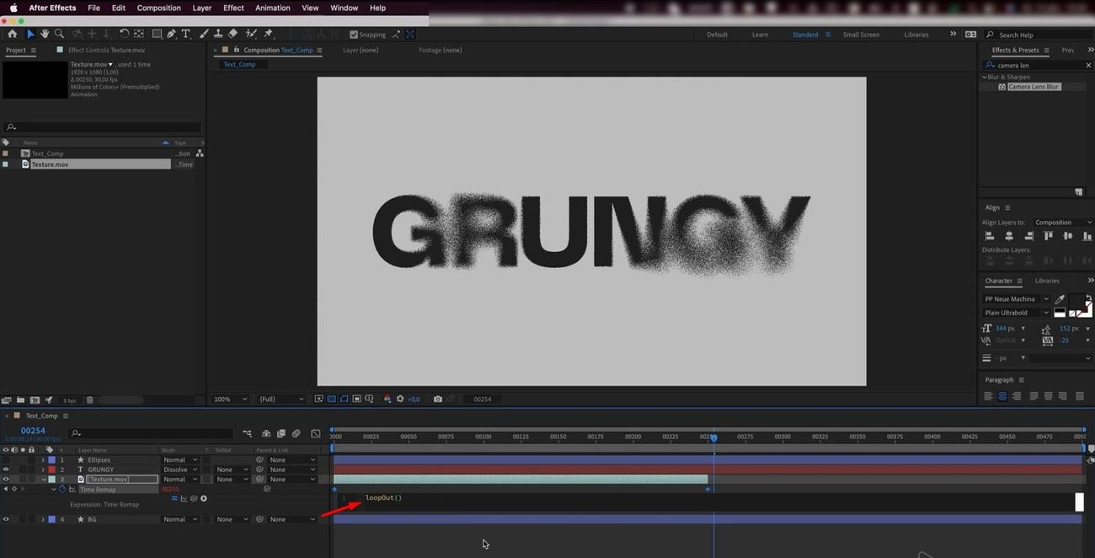The width and height of the screenshot is (1095, 558).
Task: Select the Zoom magnifier tool
Action: (x=59, y=34)
